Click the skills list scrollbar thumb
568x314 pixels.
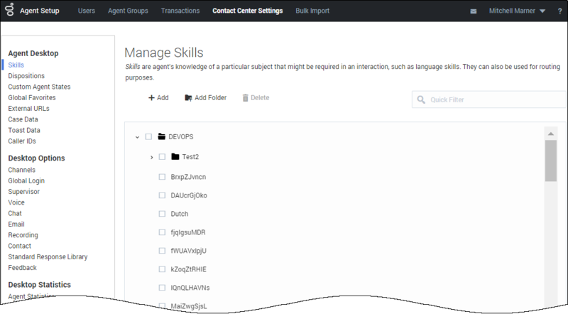(x=550, y=161)
